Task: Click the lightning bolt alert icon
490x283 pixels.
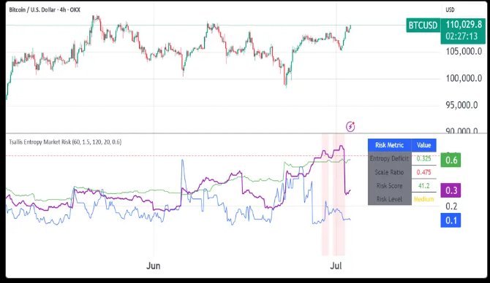Action: (350, 126)
